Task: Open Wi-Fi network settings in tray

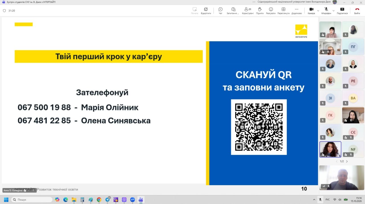Action: coord(335,199)
